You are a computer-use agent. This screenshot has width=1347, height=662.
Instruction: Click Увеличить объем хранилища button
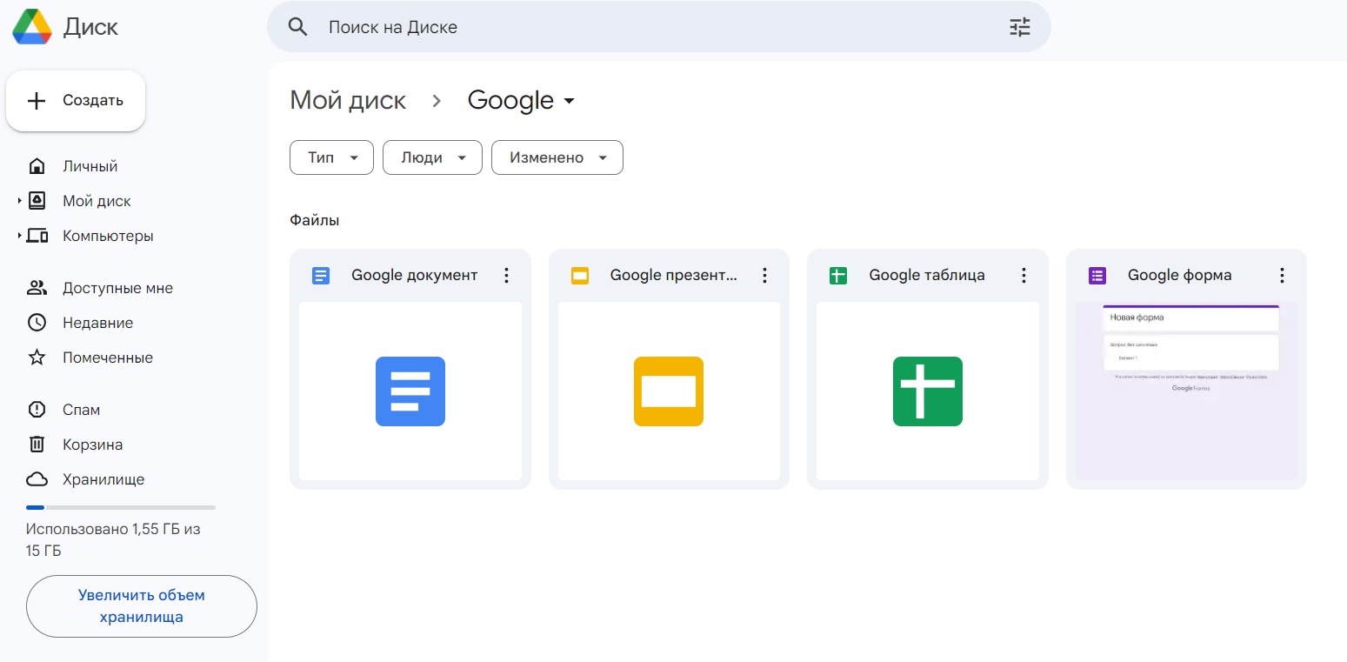tap(142, 606)
